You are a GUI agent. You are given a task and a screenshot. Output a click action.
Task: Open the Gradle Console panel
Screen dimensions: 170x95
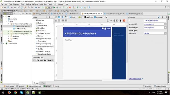pos(160,86)
